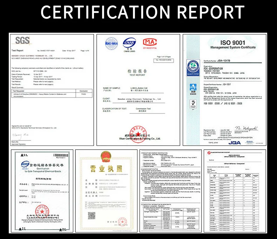The image size is (277, 239).
Task: Click the red star stamp on Vkan report
Action: pos(138,134)
